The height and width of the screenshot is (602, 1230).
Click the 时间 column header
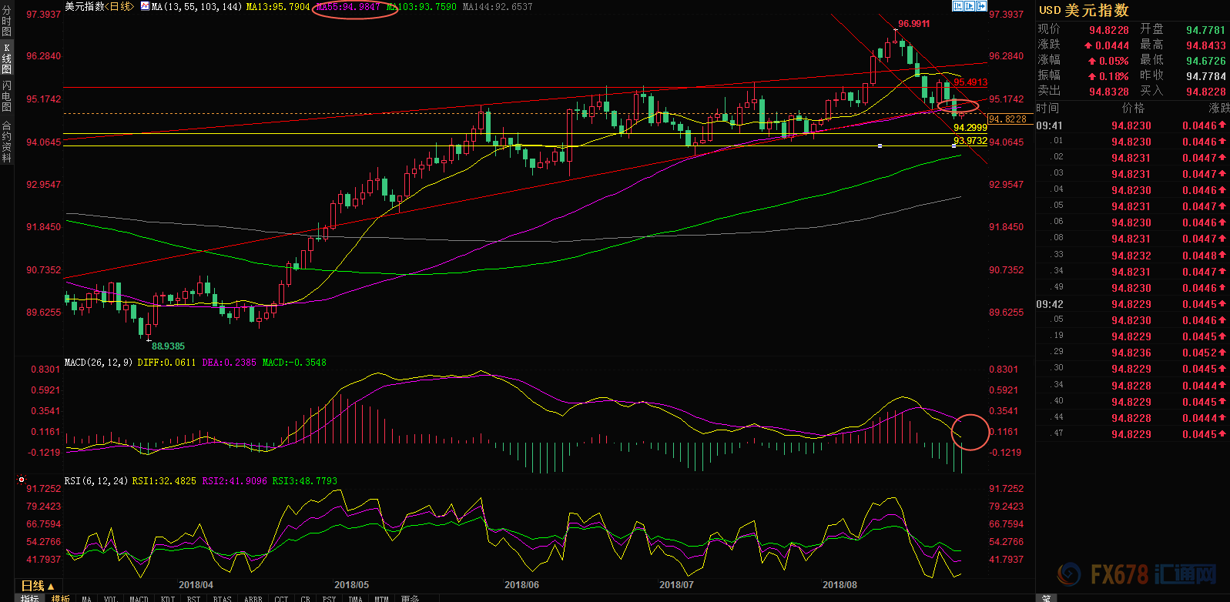point(1047,109)
